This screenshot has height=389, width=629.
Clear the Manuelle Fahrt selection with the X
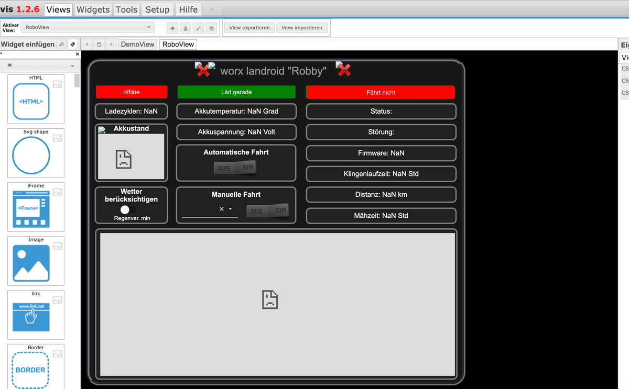pos(222,209)
